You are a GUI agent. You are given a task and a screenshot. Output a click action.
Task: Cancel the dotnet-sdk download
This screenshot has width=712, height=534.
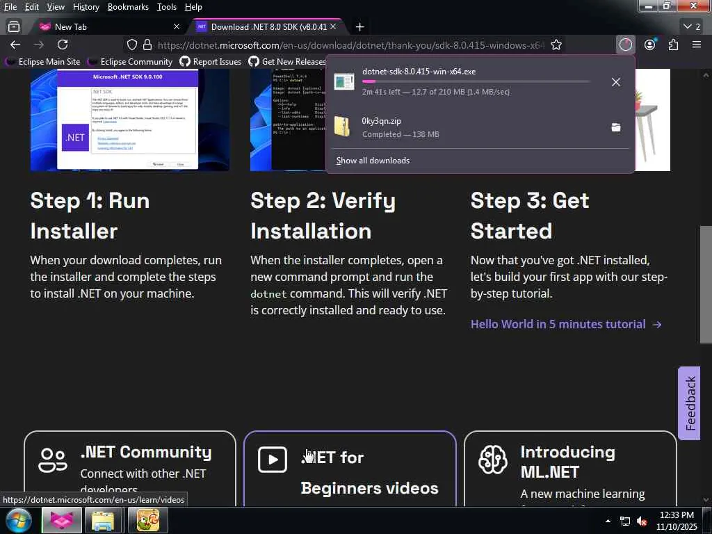[616, 82]
